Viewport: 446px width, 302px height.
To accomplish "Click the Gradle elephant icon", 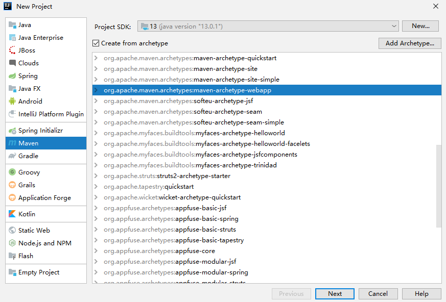I will 13,156.
